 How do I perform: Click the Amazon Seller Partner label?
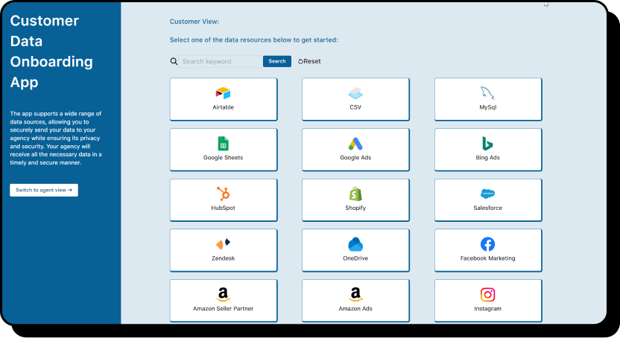223,309
